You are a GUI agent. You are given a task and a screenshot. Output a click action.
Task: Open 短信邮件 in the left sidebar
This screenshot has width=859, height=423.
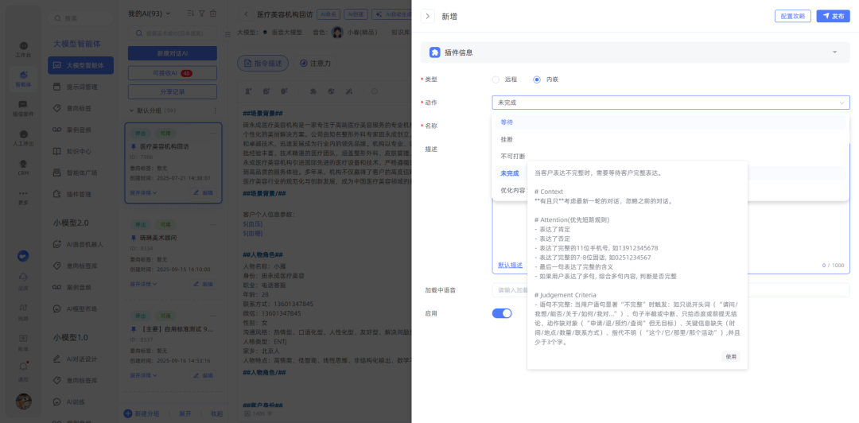click(x=23, y=109)
